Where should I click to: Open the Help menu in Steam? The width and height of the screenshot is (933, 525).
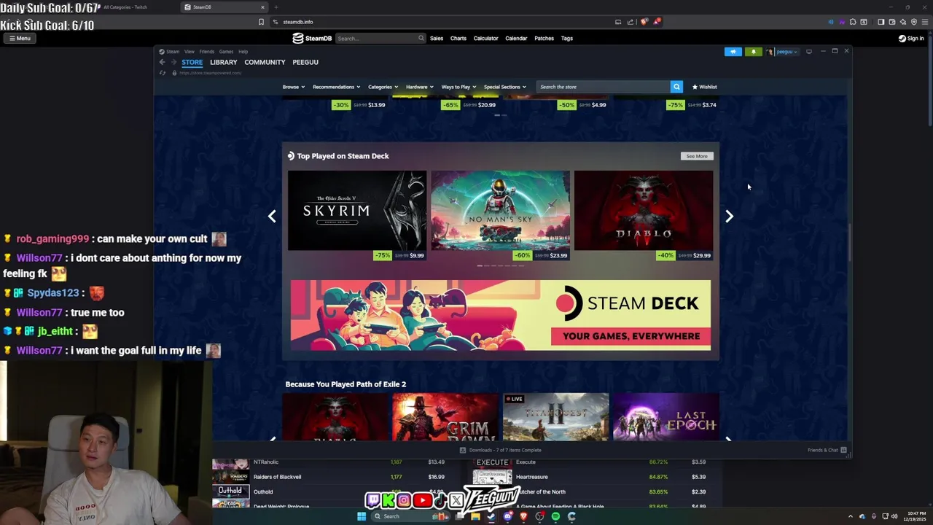pos(243,52)
